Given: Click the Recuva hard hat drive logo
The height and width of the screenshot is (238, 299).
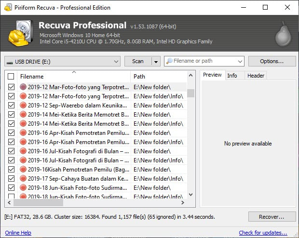Looking at the screenshot, I should point(20,33).
